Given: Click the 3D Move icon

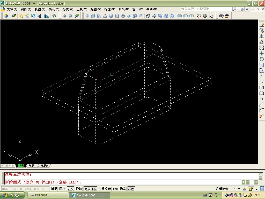Looking at the screenshot, I should [199, 16].
